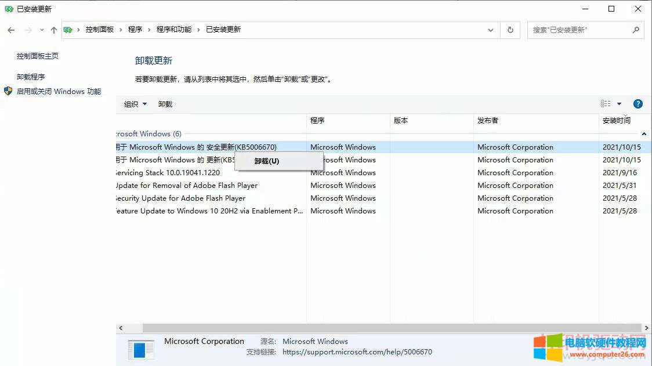Open address bar history dropdown

tap(491, 30)
